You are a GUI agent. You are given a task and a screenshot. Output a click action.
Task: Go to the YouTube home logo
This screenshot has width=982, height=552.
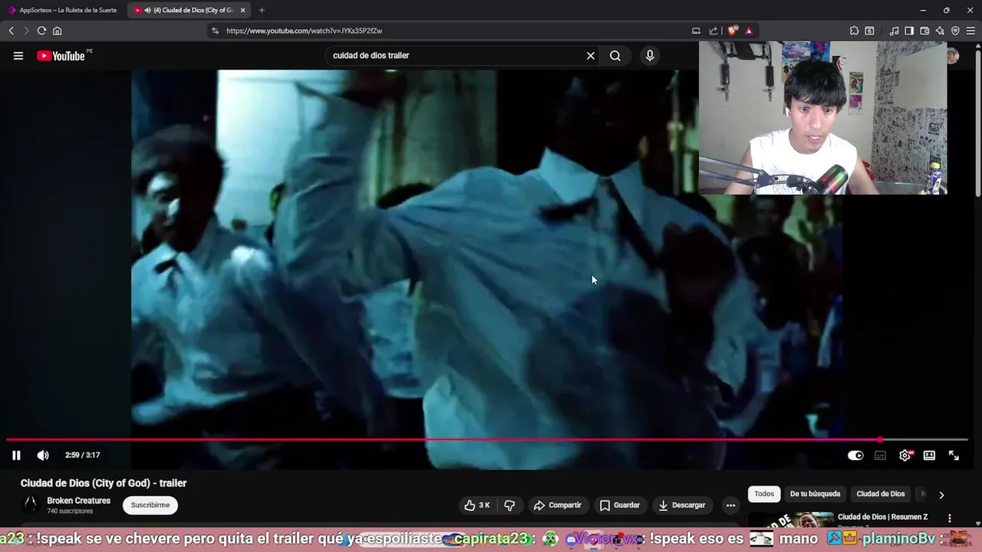tap(61, 56)
